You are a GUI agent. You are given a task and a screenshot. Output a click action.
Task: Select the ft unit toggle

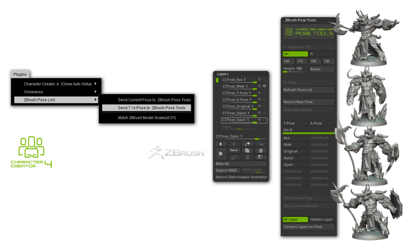tap(322, 54)
